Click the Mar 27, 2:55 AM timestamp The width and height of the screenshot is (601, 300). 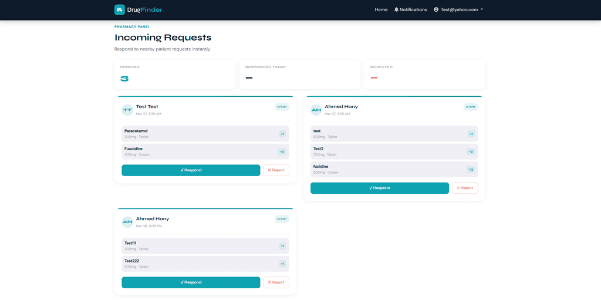[337, 114]
